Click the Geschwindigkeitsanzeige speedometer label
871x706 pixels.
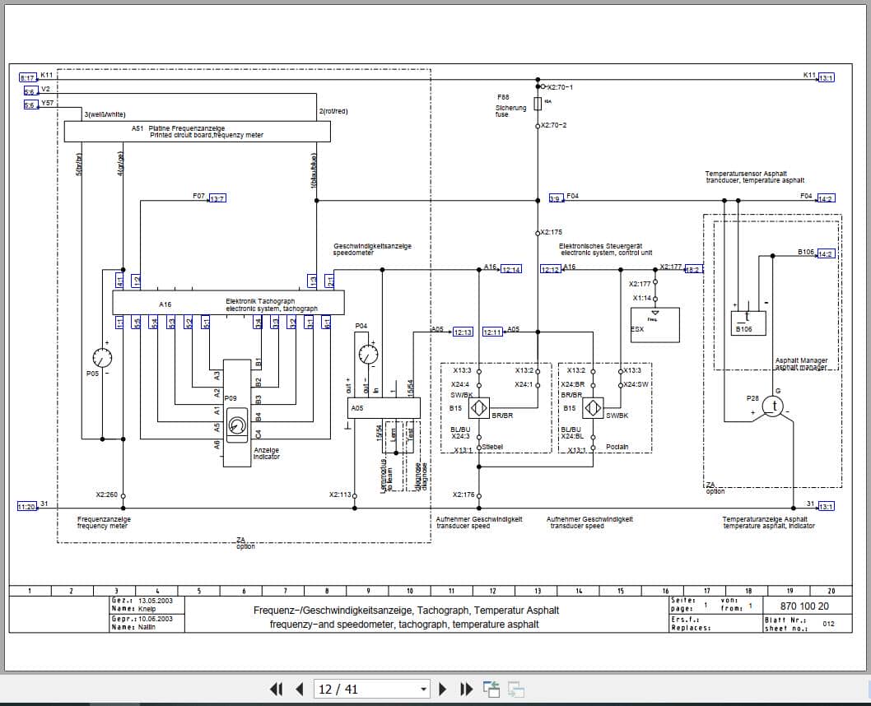372,249
